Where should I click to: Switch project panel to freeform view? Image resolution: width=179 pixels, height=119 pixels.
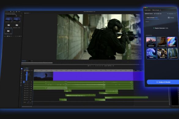click(9, 36)
